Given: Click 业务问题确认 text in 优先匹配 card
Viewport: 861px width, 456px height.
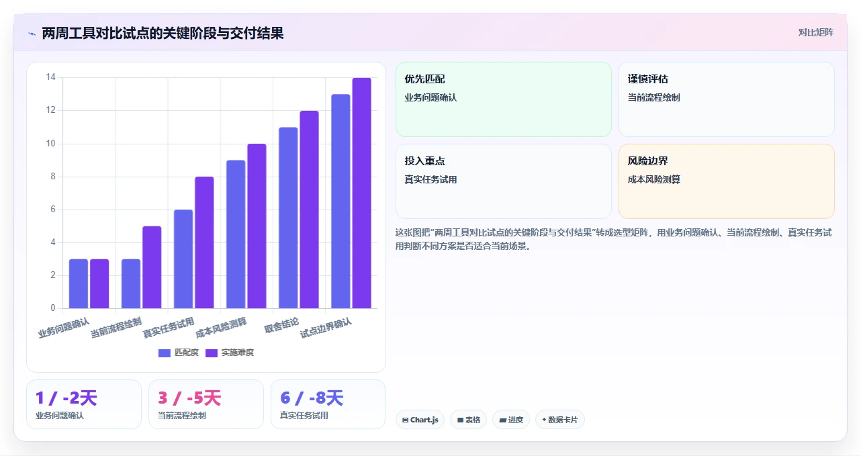Looking at the screenshot, I should pos(430,97).
